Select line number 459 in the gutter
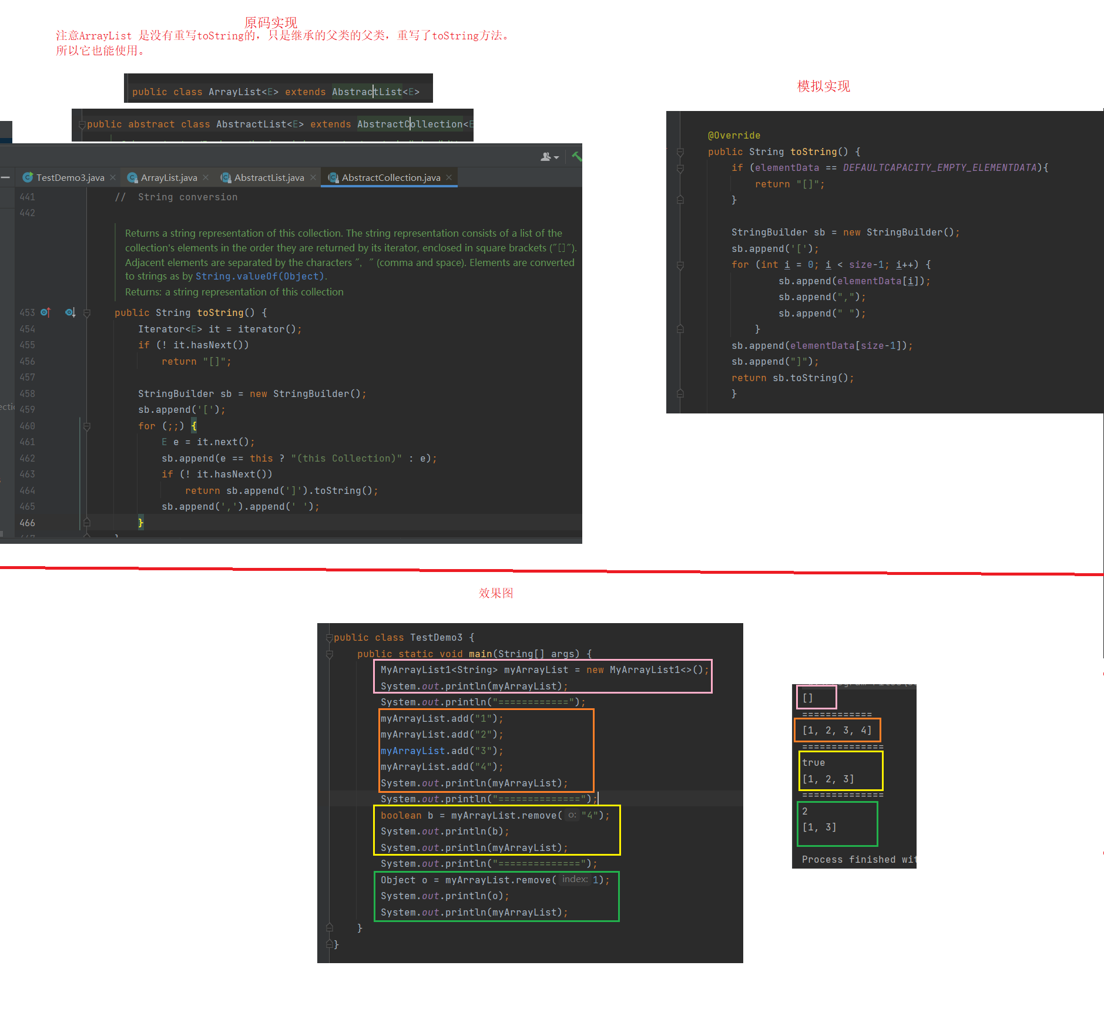 pos(27,409)
